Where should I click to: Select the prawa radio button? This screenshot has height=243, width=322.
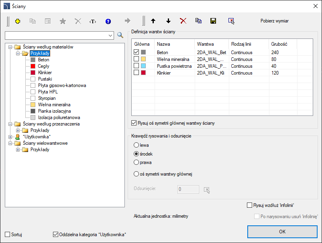click(x=136, y=162)
